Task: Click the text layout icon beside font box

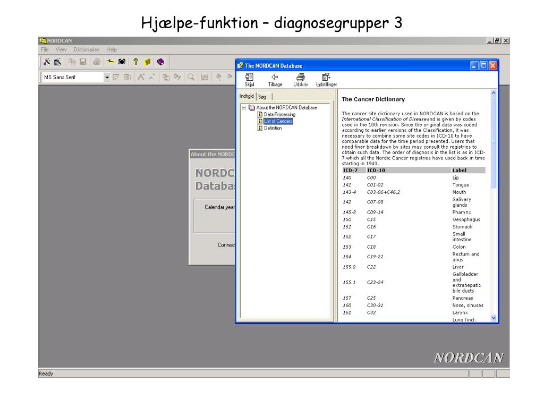Action: coord(116,77)
